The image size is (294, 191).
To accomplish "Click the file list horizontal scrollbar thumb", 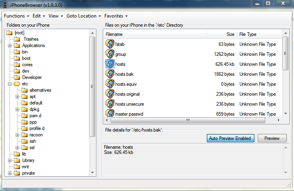I will 188,120.
